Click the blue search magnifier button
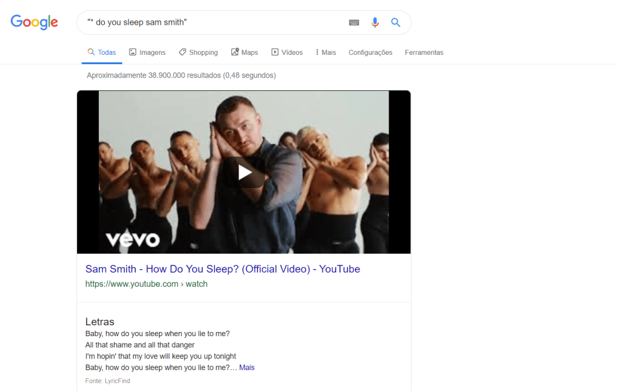The image size is (617, 391). point(395,22)
